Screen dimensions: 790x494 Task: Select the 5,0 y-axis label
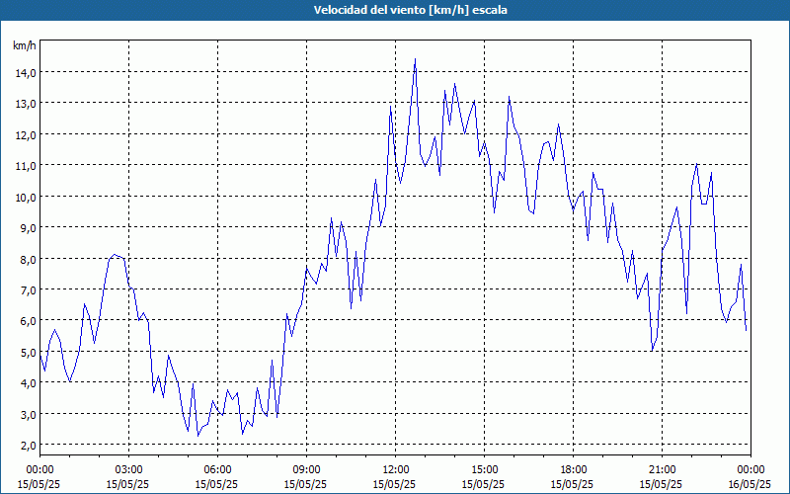point(28,352)
